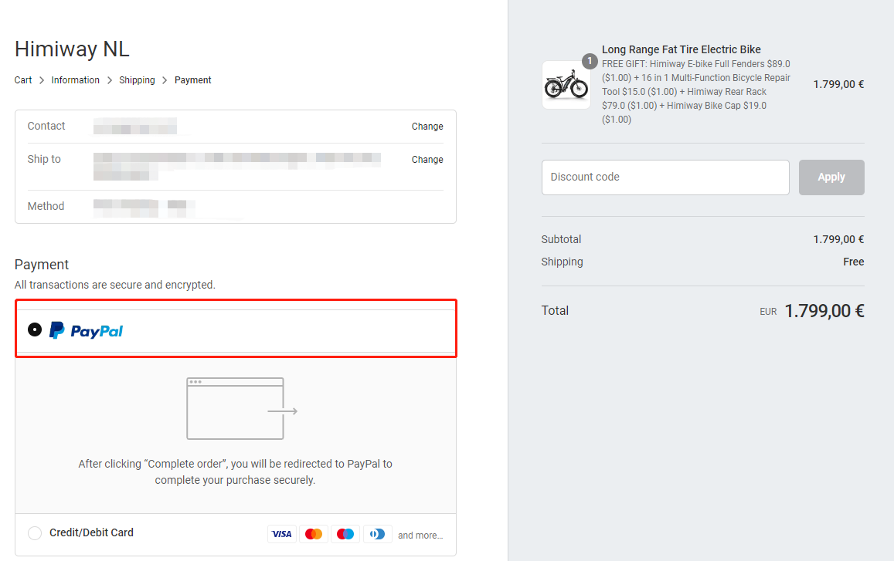Click the Mastercard icon
Screen dimensions: 894x561
coord(314,533)
